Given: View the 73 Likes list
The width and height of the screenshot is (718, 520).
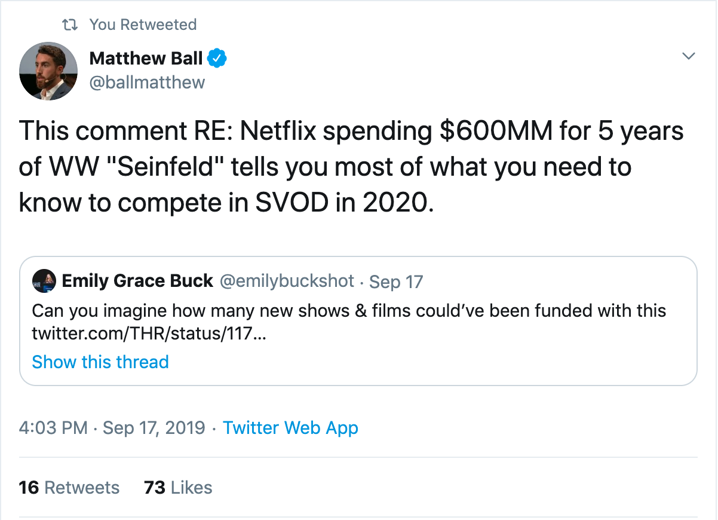Looking at the screenshot, I should (178, 488).
